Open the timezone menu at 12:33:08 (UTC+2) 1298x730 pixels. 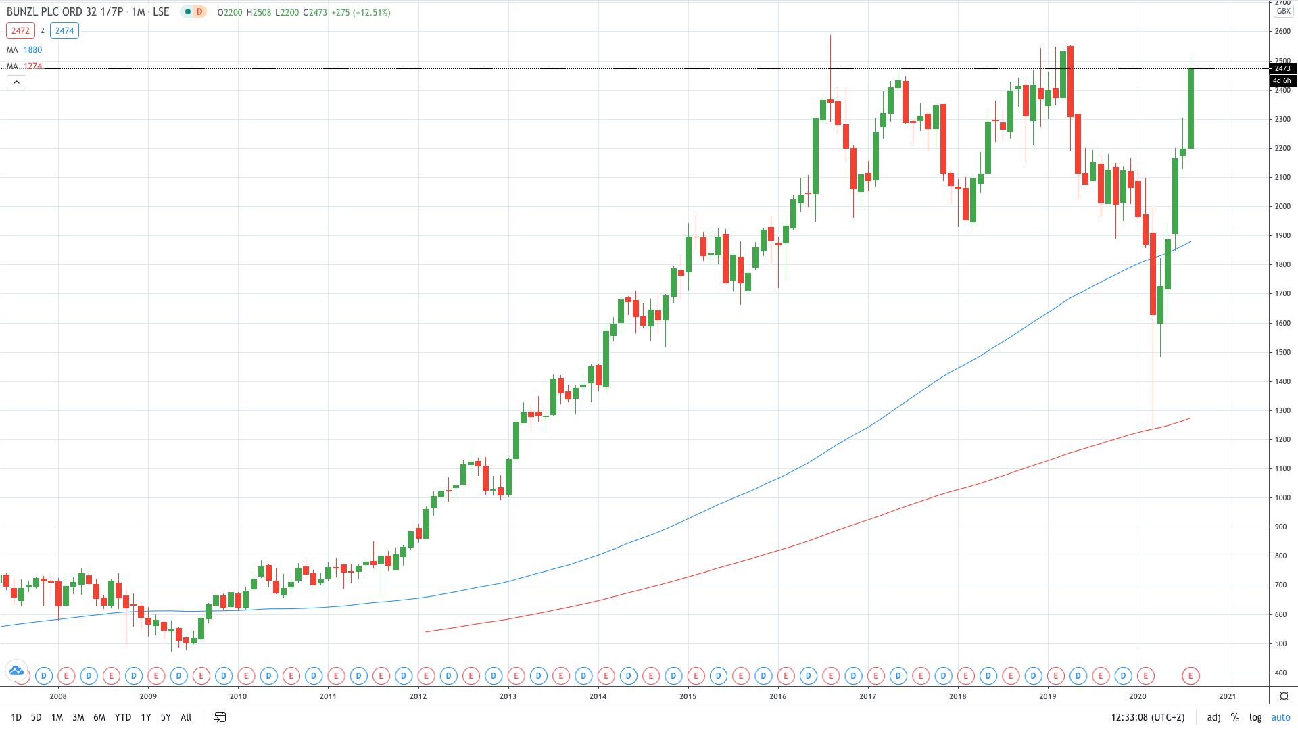[x=1148, y=717]
